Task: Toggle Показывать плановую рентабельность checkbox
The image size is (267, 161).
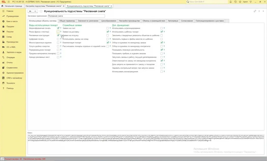Action: point(161,50)
